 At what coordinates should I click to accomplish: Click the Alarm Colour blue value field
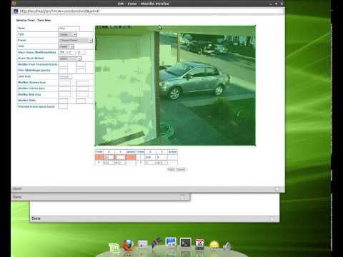pos(81,52)
